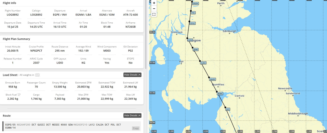Click the air time 01:20 value
327x133 pixels.
[83, 27]
